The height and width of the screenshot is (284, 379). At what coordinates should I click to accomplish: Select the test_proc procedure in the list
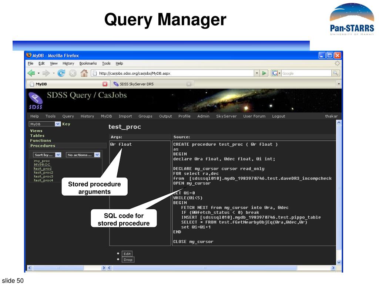tap(43, 169)
